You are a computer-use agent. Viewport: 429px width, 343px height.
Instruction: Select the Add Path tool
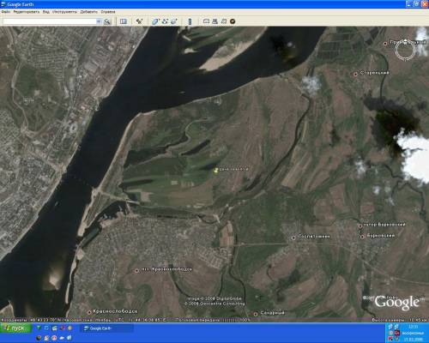point(165,21)
